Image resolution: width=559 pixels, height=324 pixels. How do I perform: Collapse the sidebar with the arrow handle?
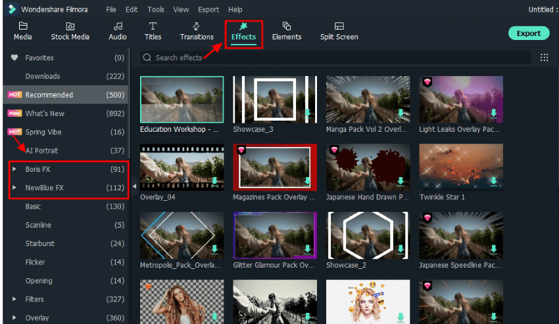point(134,186)
